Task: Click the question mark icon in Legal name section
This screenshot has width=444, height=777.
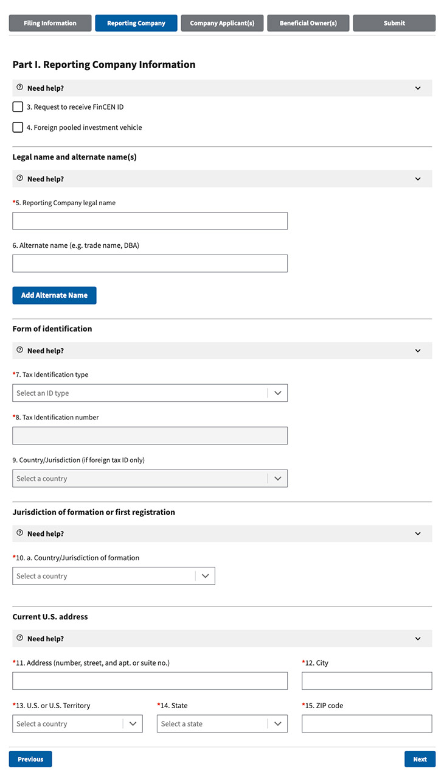Action: point(18,178)
